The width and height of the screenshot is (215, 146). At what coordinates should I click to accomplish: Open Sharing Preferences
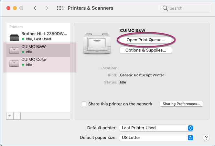pyautogui.click(x=181, y=104)
